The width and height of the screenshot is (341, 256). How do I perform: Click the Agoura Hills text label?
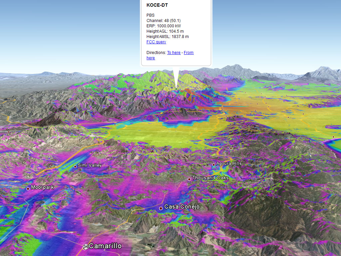(229, 164)
